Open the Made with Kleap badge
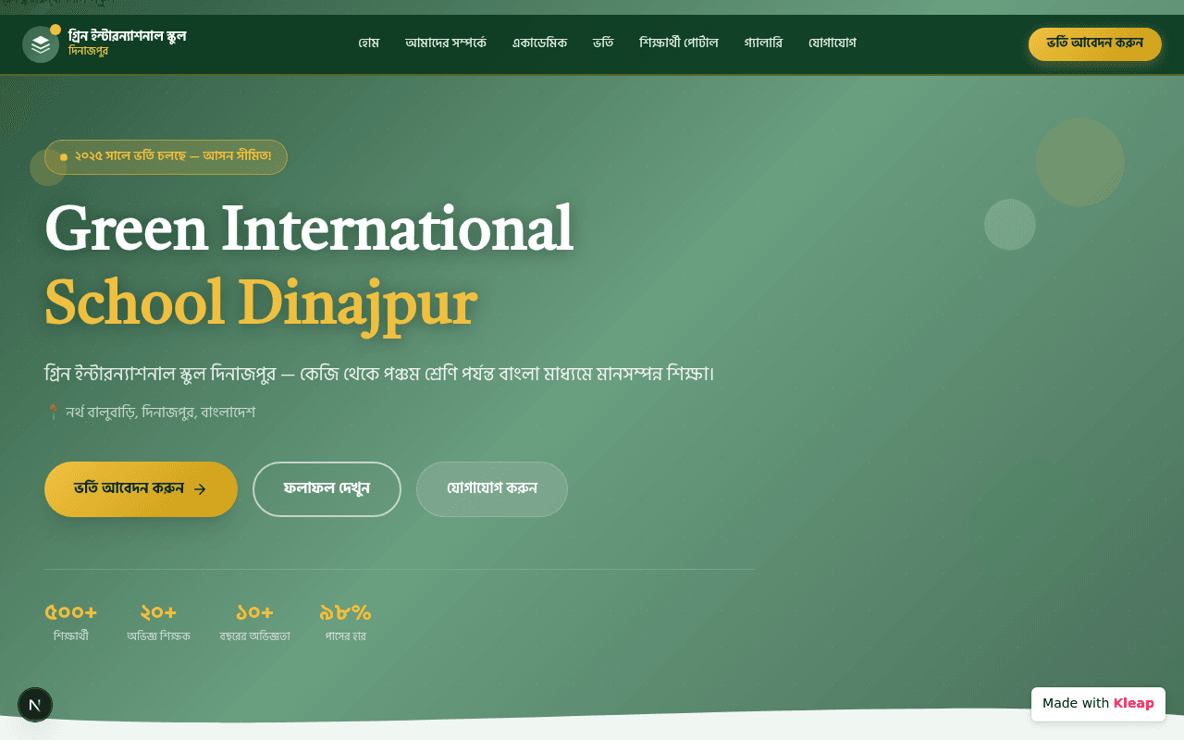The image size is (1184, 740). pos(1098,704)
